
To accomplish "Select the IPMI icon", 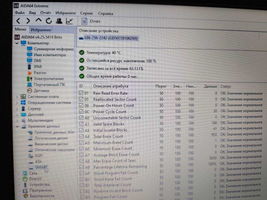I will 30,67.
